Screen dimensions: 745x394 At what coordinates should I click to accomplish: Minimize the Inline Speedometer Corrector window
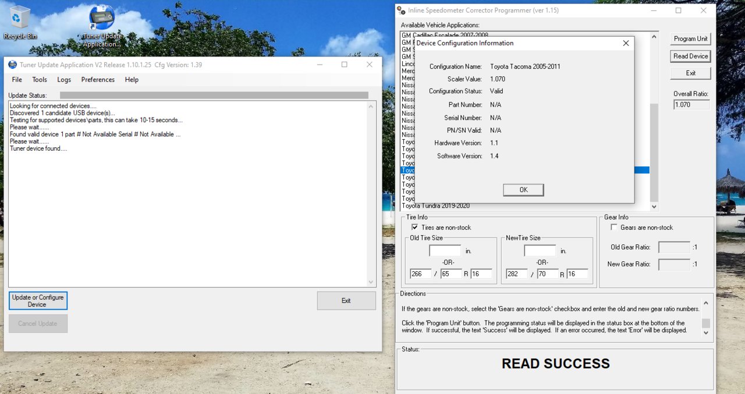pos(653,10)
